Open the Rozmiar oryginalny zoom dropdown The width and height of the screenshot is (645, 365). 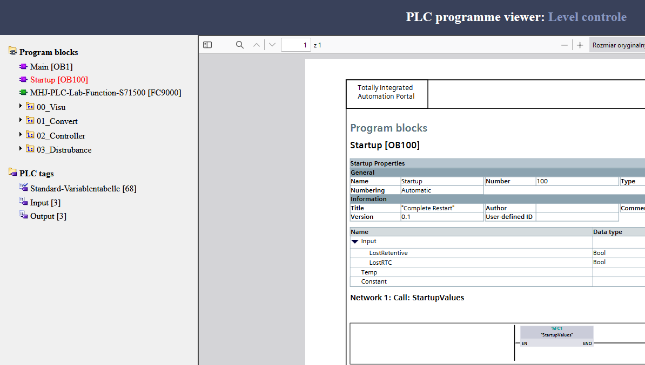(x=617, y=45)
